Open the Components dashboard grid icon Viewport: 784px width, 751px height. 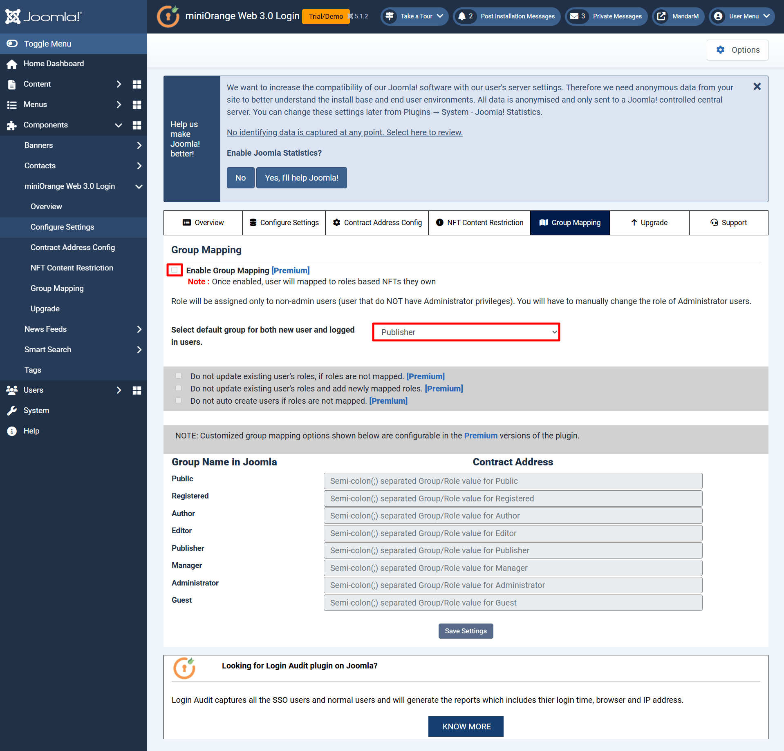coord(137,125)
